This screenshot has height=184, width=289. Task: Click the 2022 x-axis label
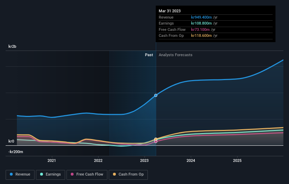tap(98, 160)
